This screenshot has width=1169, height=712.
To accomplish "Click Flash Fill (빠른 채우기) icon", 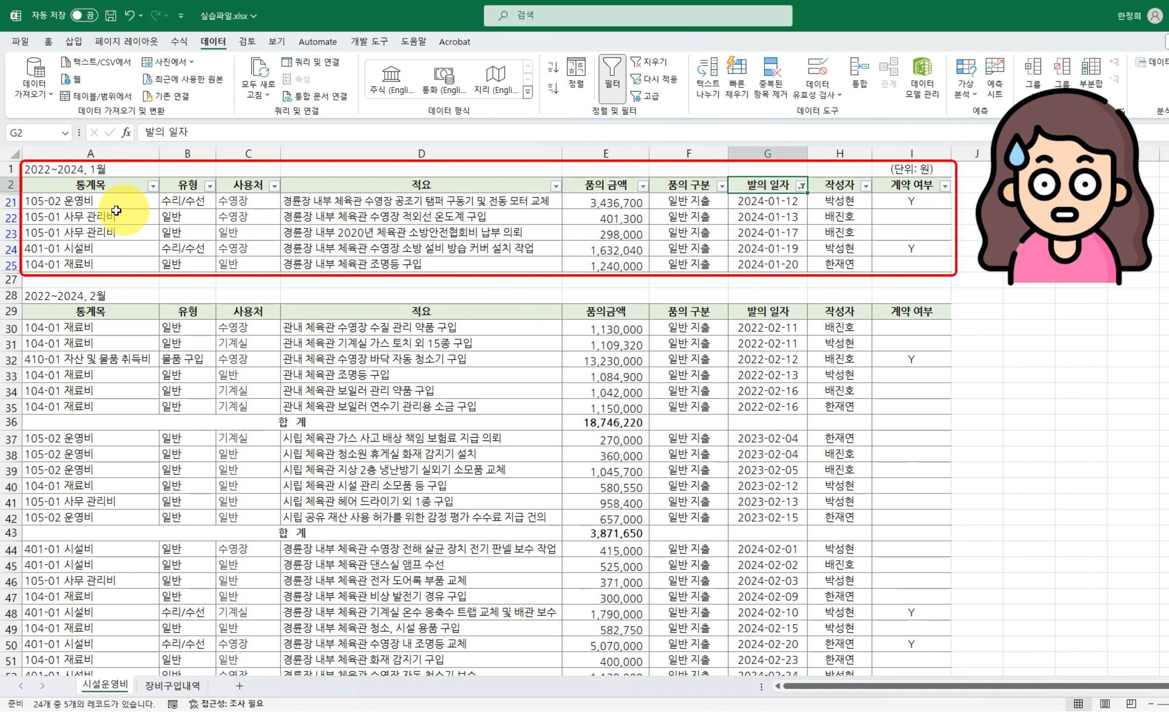I will [736, 68].
